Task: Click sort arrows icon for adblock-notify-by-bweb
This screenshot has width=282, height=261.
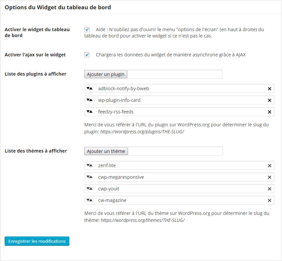Action: click(x=89, y=88)
